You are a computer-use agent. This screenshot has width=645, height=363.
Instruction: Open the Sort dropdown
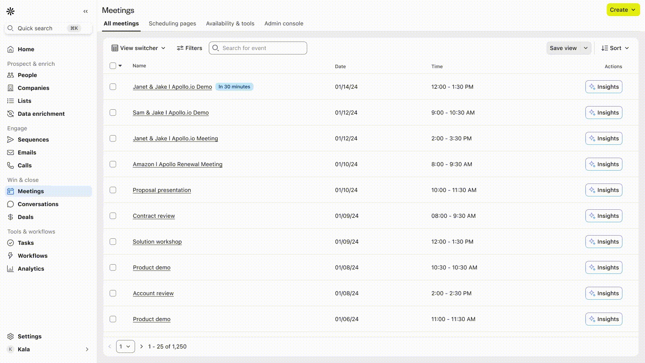(615, 48)
